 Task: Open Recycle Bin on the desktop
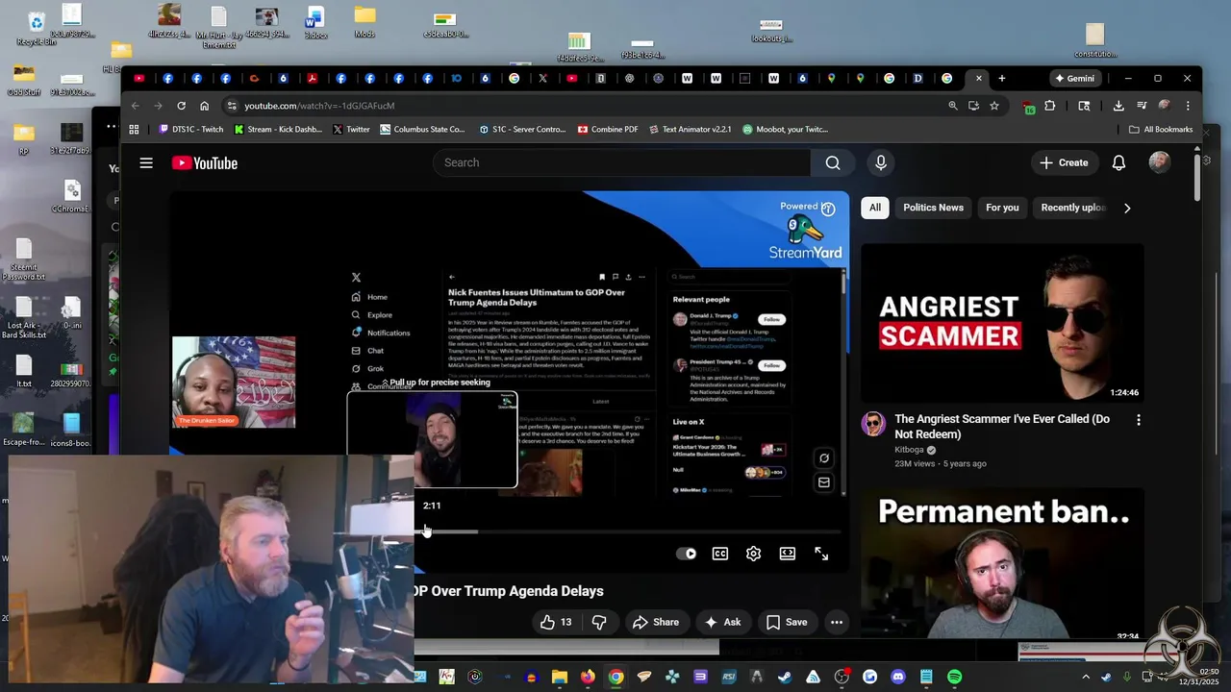pyautogui.click(x=36, y=29)
